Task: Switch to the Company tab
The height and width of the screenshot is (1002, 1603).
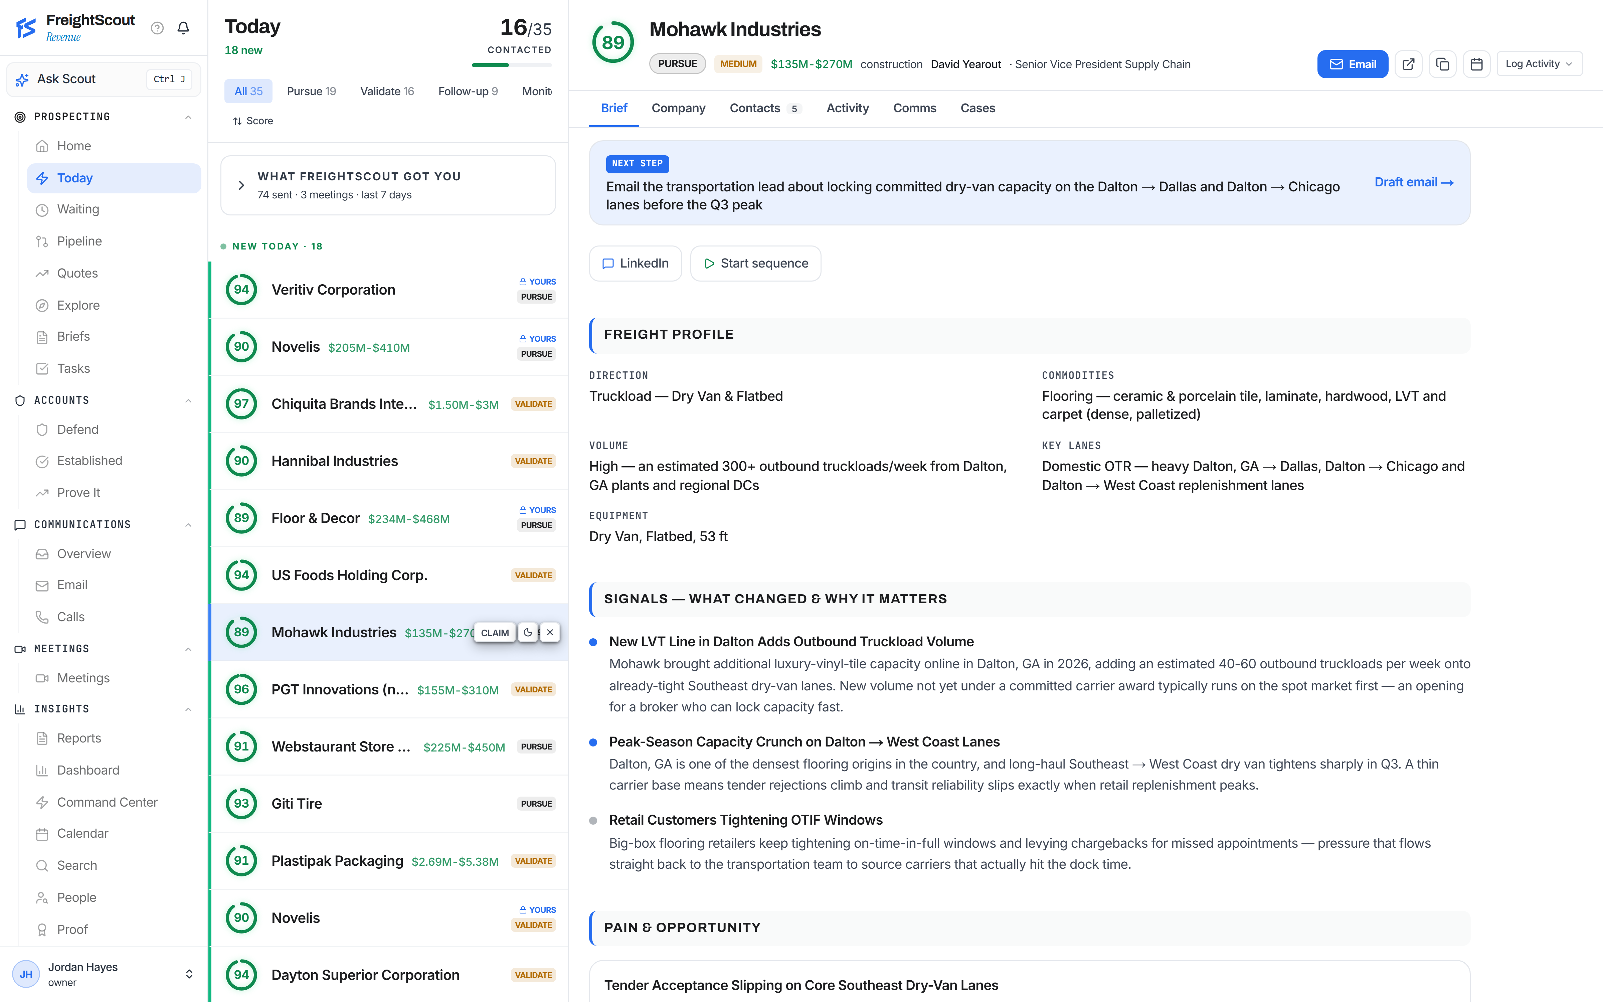Action: [678, 108]
